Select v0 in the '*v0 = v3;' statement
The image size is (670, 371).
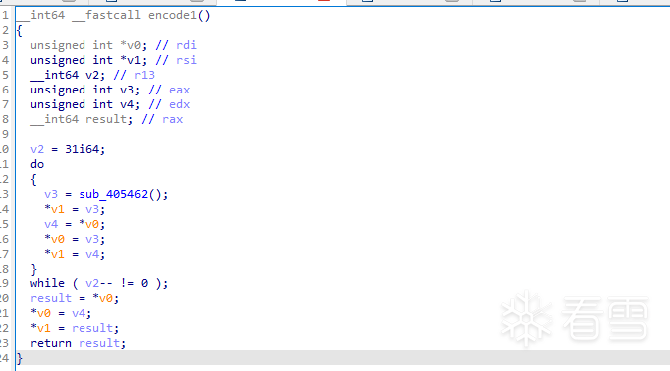pos(58,239)
